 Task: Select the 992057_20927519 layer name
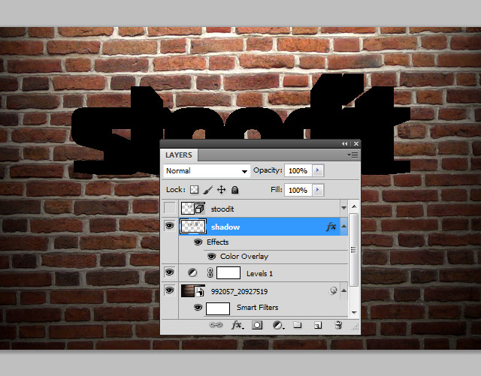pyautogui.click(x=239, y=292)
